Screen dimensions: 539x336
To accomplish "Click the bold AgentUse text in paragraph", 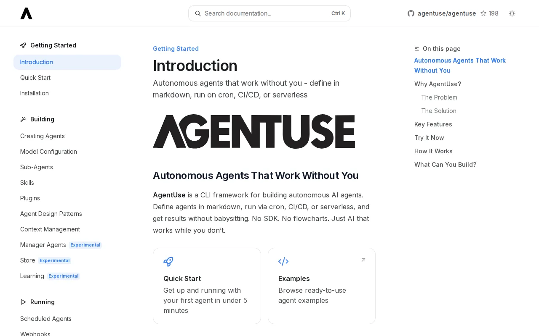I will coord(169,195).
